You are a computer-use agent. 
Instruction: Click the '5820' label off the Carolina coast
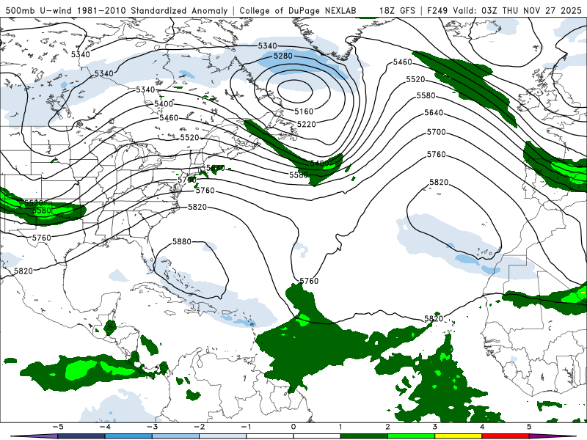click(x=197, y=207)
